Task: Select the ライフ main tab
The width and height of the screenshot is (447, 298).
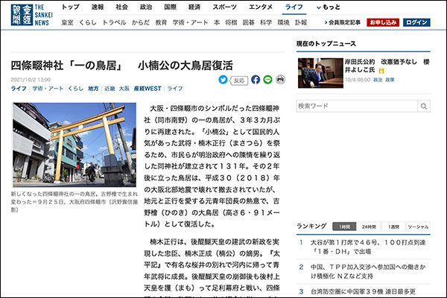Action: pos(294,7)
